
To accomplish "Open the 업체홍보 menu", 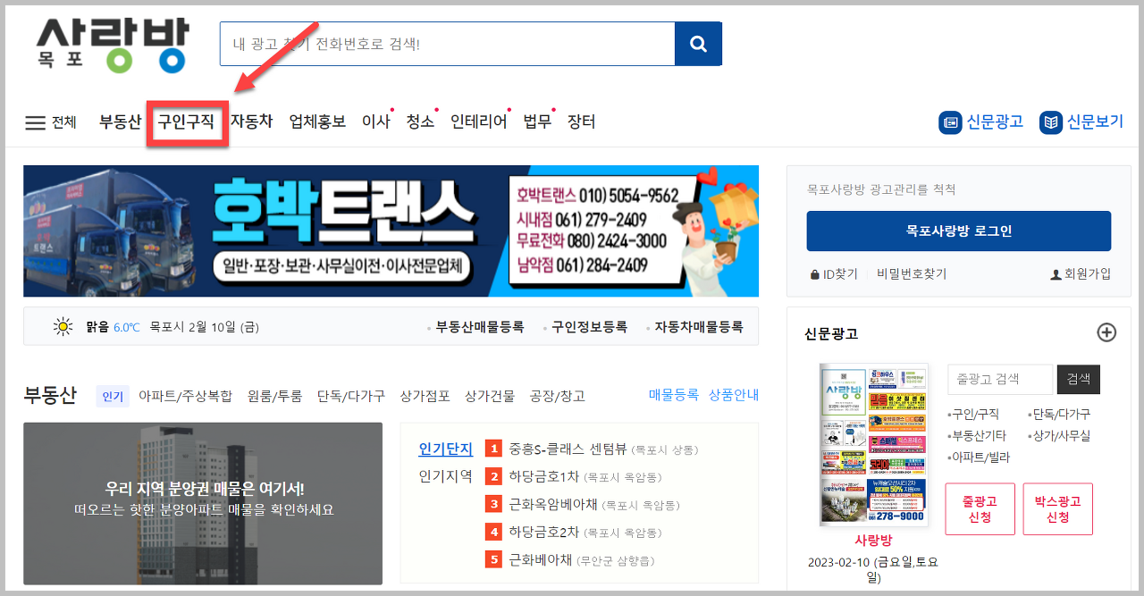I will (317, 122).
